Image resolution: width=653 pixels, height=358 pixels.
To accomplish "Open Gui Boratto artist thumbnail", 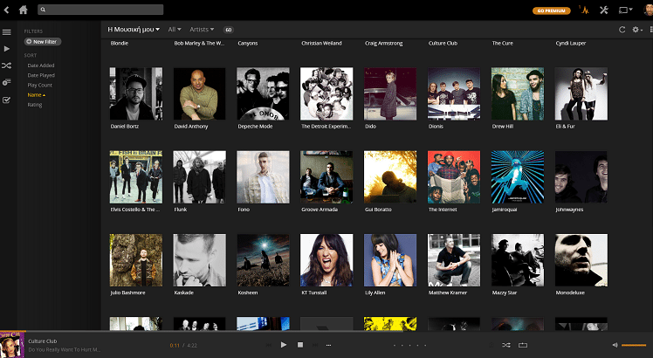I will coord(390,177).
